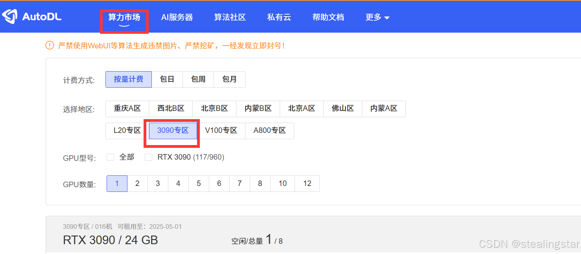581x254 pixels.
Task: Select the 重庆A区 region
Action: point(127,109)
